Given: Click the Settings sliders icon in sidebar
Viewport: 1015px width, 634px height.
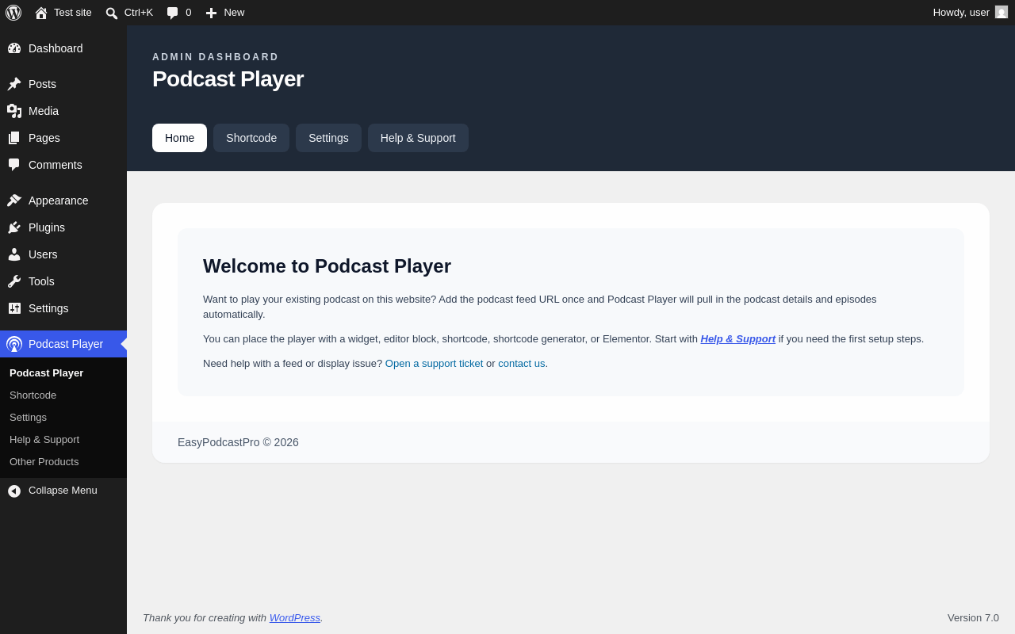Looking at the screenshot, I should click(x=14, y=308).
